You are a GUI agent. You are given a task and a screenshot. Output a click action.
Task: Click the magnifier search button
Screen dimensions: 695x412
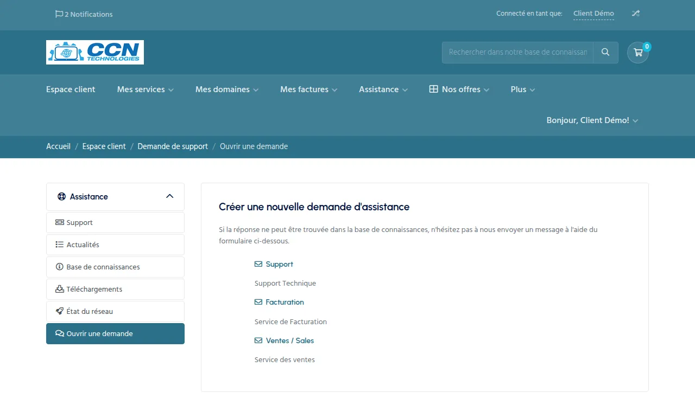(605, 53)
